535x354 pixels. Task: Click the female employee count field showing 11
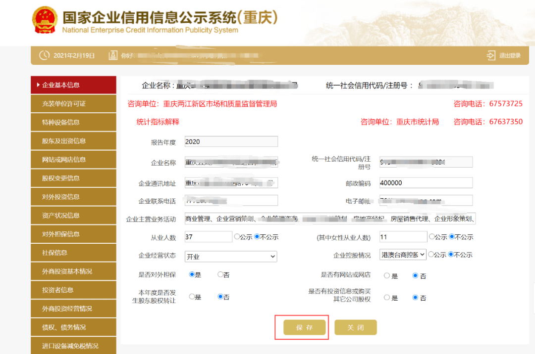[403, 237]
